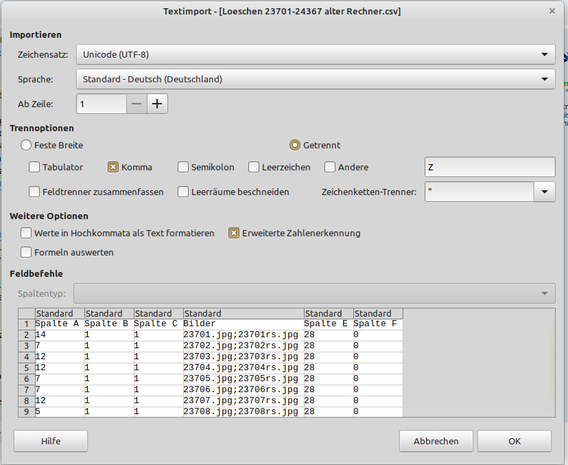Click the Andere separator text field
The width and height of the screenshot is (568, 465).
pos(490,167)
